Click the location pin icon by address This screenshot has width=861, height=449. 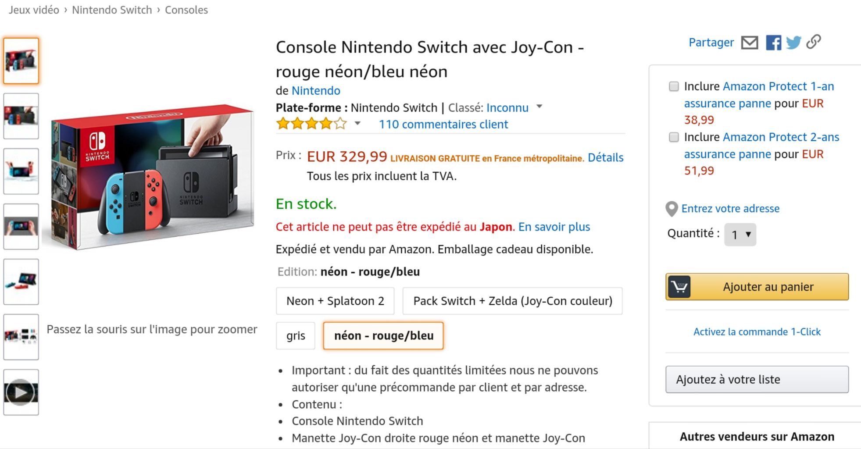pos(672,209)
